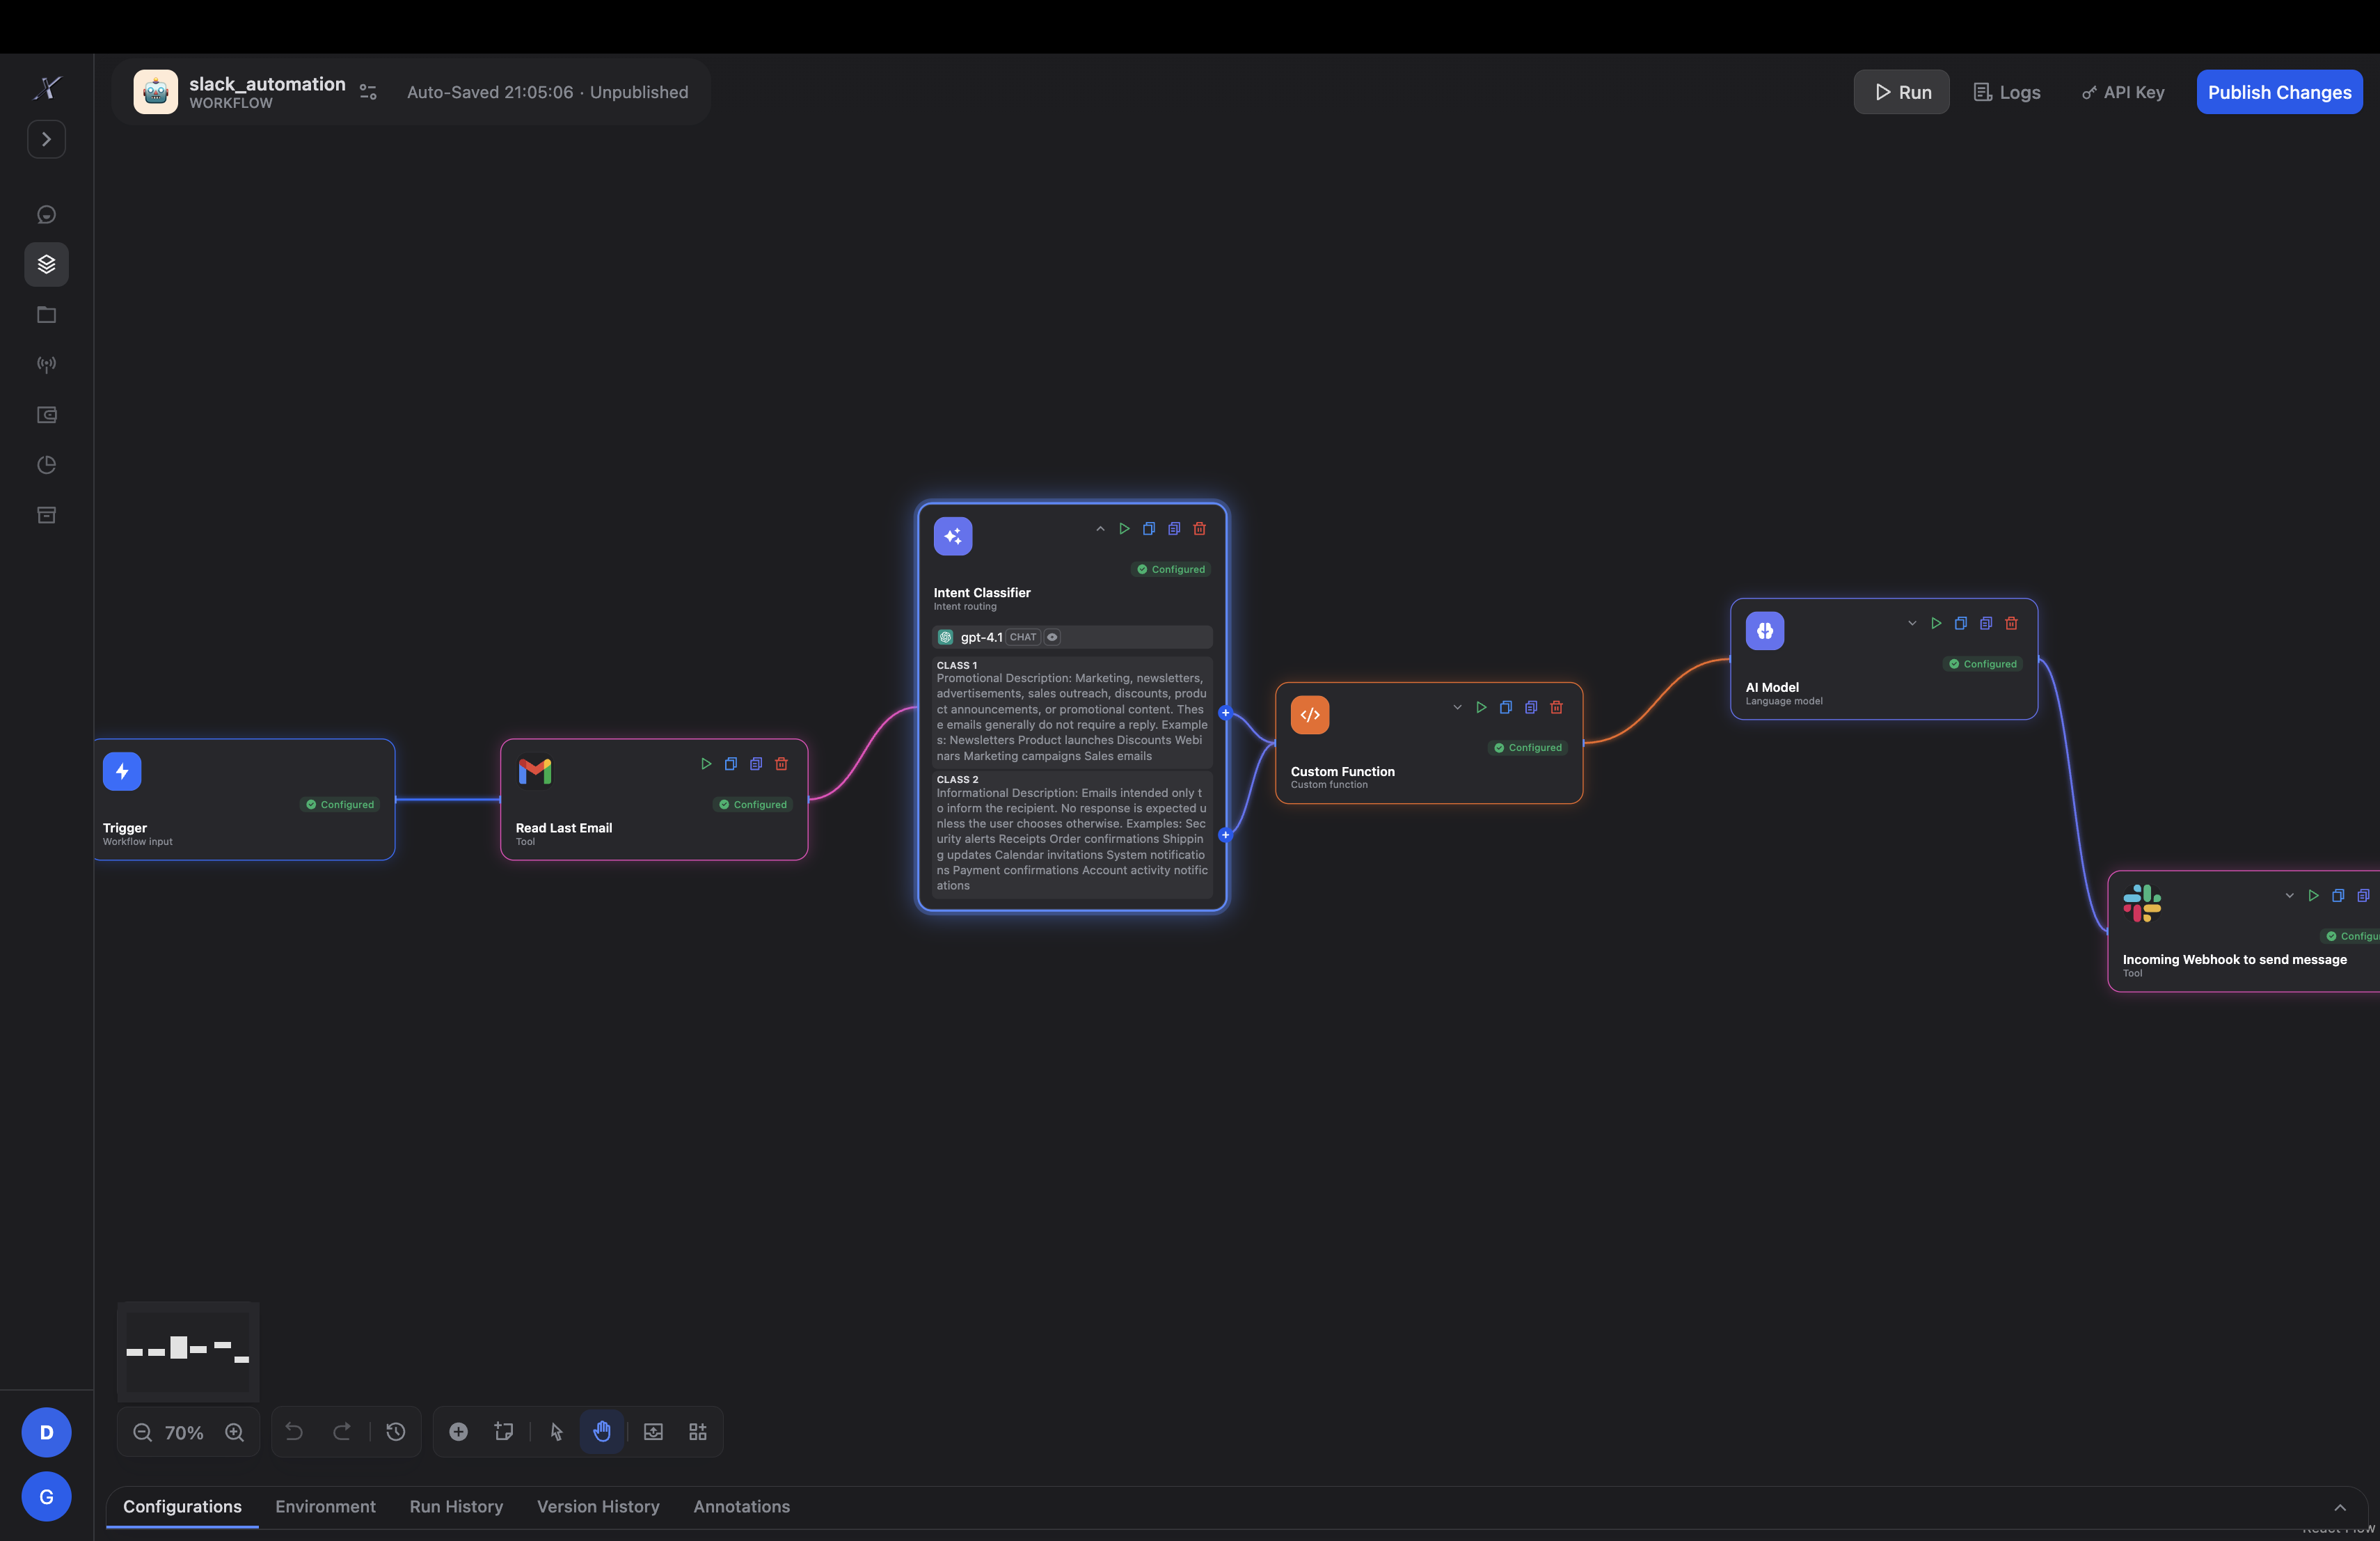Select the layers icon in the sidebar
Screen dimensions: 2380x1541
pyautogui.click(x=46, y=264)
